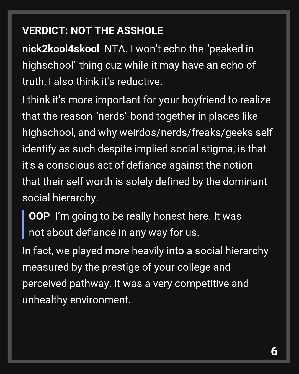Click the phrase 'conscious act of defiance'
Screen dimensions: 299x374
tap(106, 165)
